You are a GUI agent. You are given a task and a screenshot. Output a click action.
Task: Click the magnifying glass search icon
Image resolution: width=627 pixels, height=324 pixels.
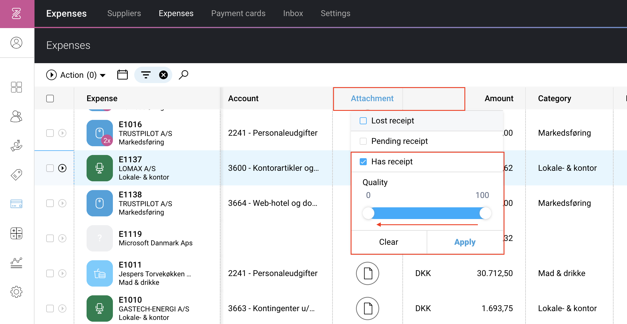coord(183,75)
